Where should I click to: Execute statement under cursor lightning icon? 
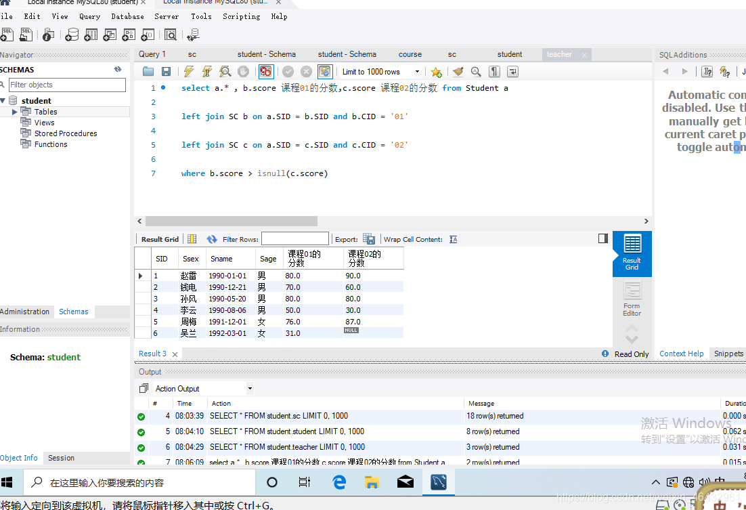[207, 71]
